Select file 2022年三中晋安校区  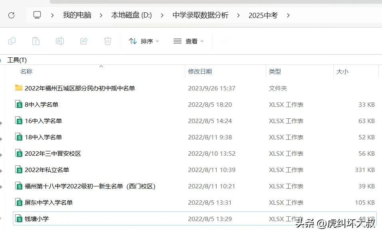click(53, 154)
